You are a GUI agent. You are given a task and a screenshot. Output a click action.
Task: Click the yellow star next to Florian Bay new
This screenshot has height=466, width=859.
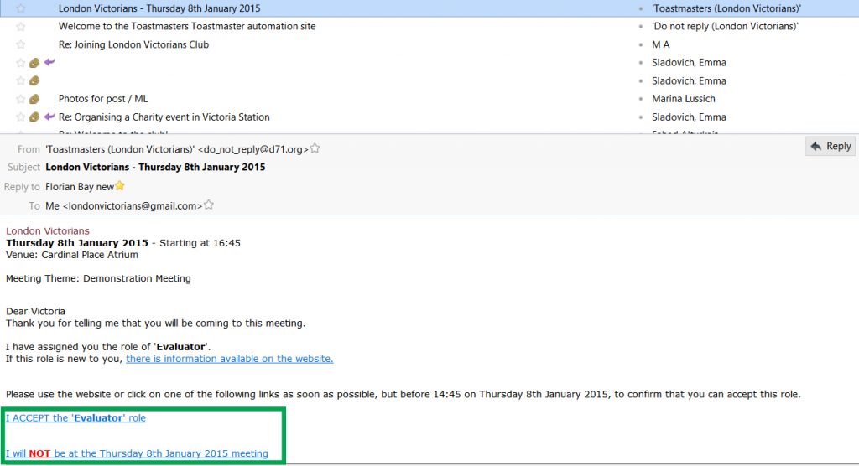pyautogui.click(x=120, y=185)
